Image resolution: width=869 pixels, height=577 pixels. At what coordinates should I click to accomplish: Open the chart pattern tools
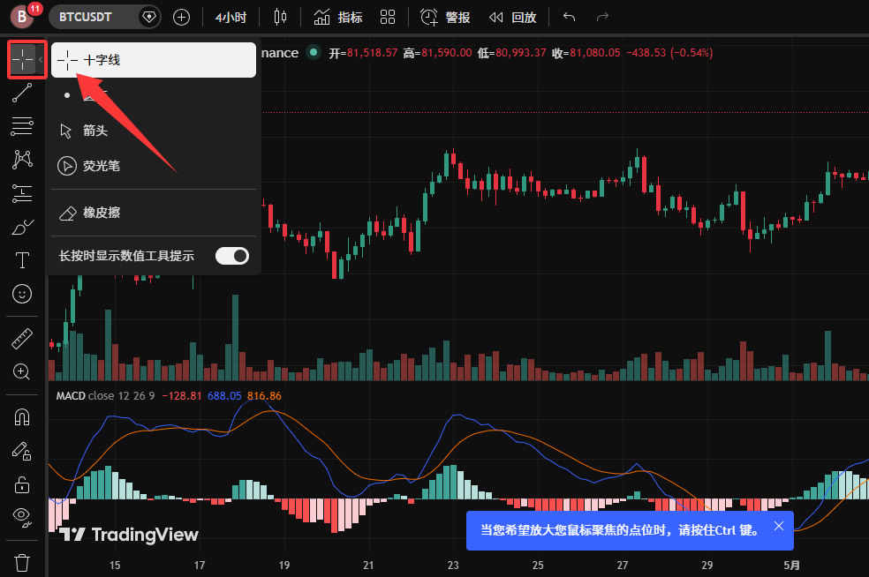click(x=22, y=160)
